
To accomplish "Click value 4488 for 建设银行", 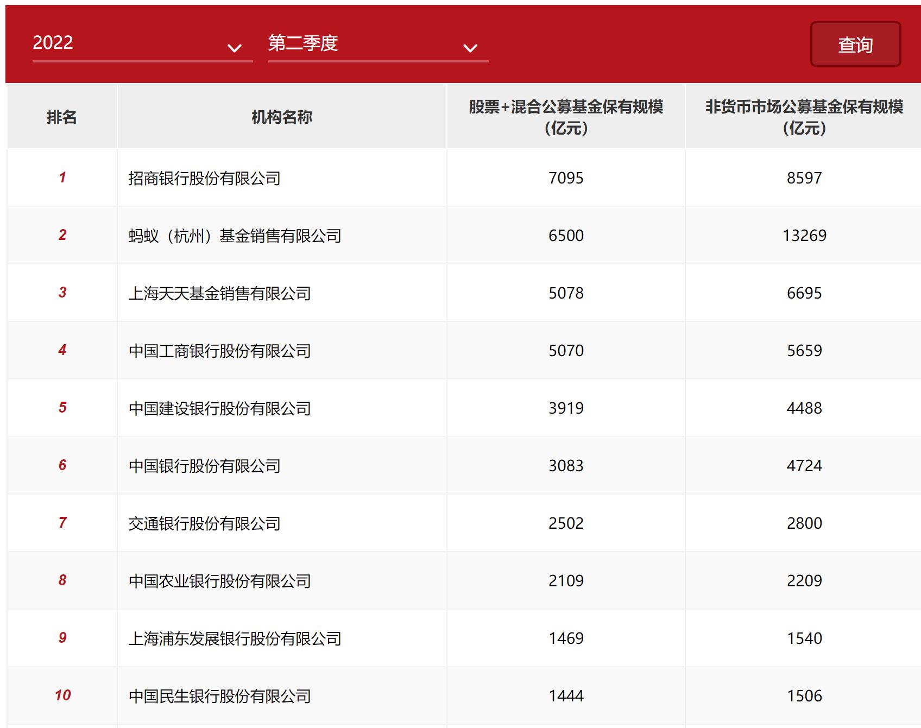I will (804, 408).
